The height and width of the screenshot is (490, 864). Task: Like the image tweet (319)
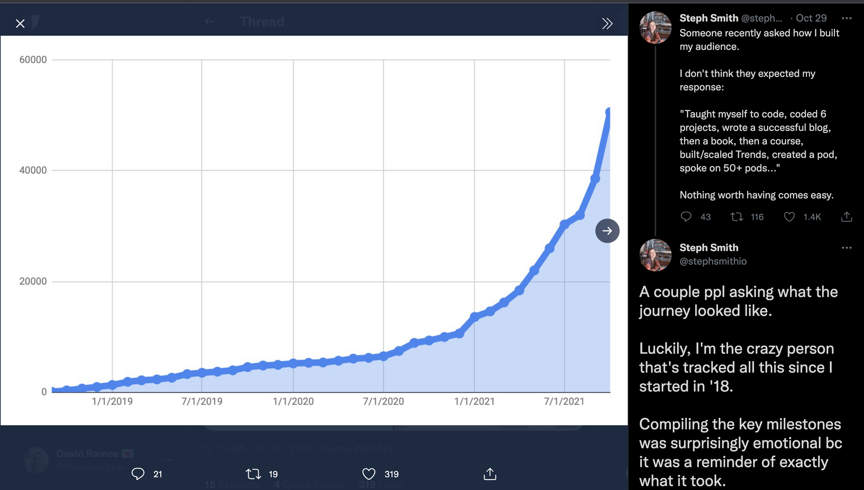(x=368, y=474)
